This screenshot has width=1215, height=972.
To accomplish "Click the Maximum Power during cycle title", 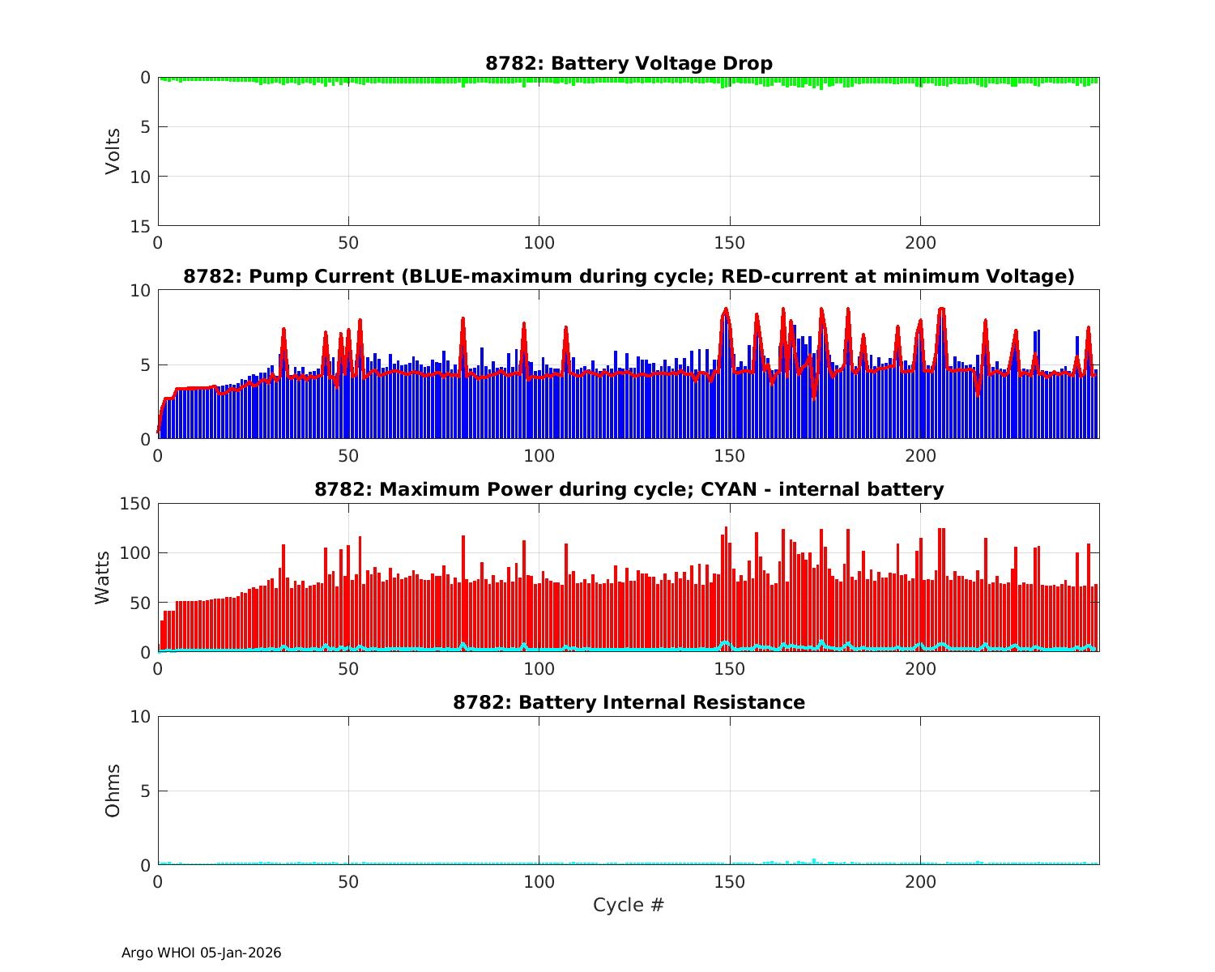I will [629, 489].
